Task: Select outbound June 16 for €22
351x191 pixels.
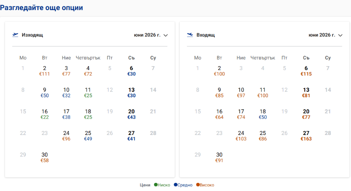Action: (44, 114)
